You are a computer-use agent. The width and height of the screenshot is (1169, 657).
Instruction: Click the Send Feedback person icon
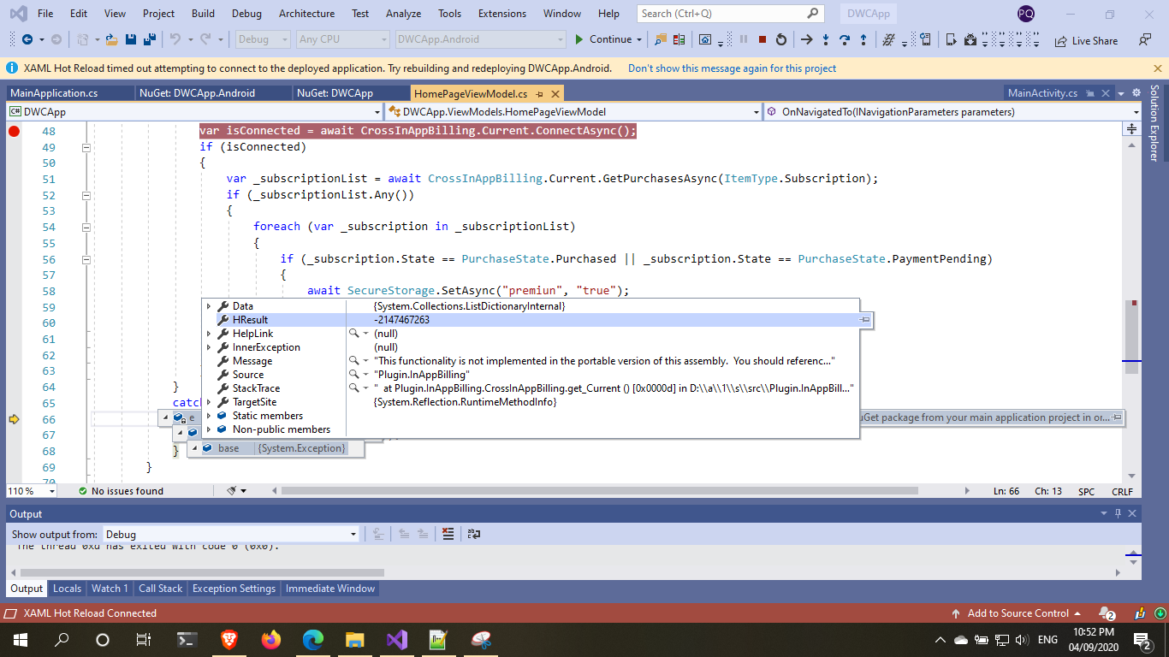[1145, 39]
